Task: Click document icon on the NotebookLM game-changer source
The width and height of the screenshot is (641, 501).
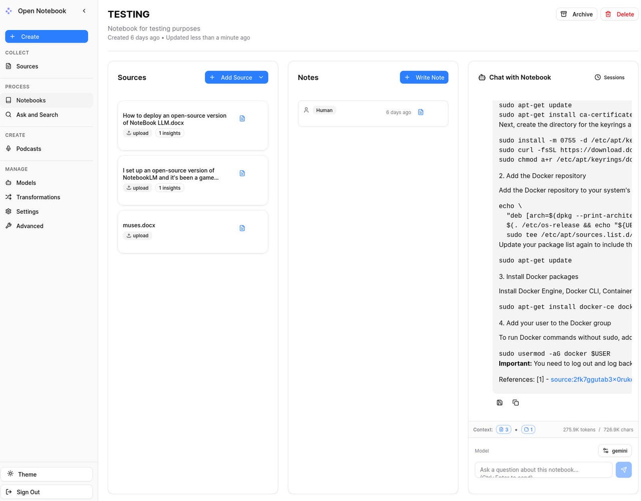Action: pos(242,173)
